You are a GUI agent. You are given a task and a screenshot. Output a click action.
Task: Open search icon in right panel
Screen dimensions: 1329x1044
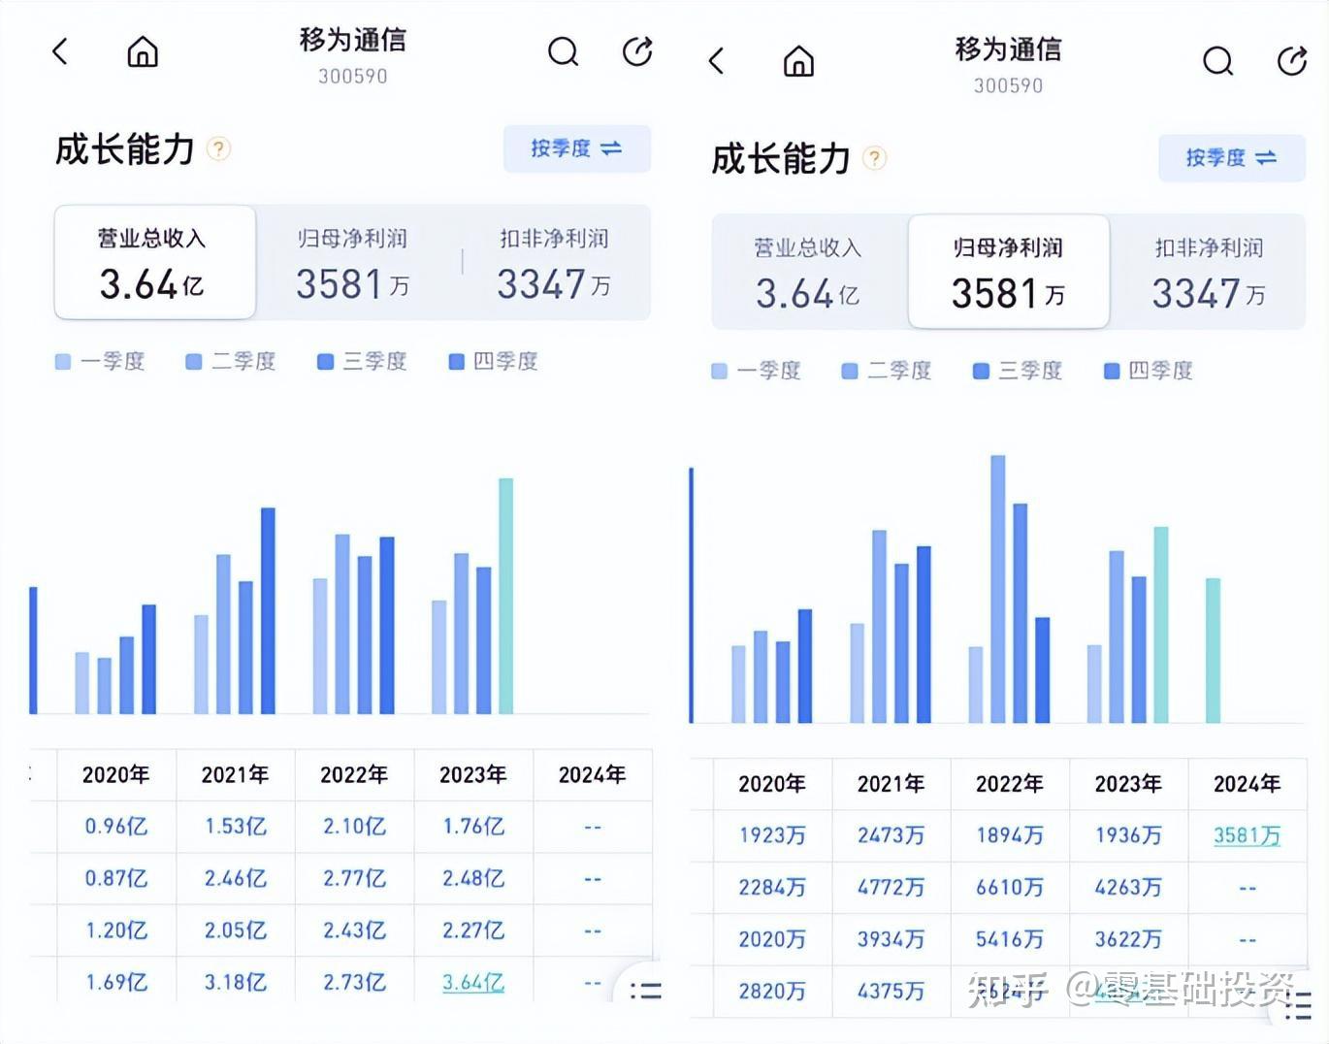[x=1217, y=61]
